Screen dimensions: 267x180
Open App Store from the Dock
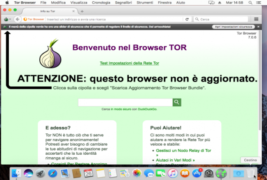(x=197, y=173)
